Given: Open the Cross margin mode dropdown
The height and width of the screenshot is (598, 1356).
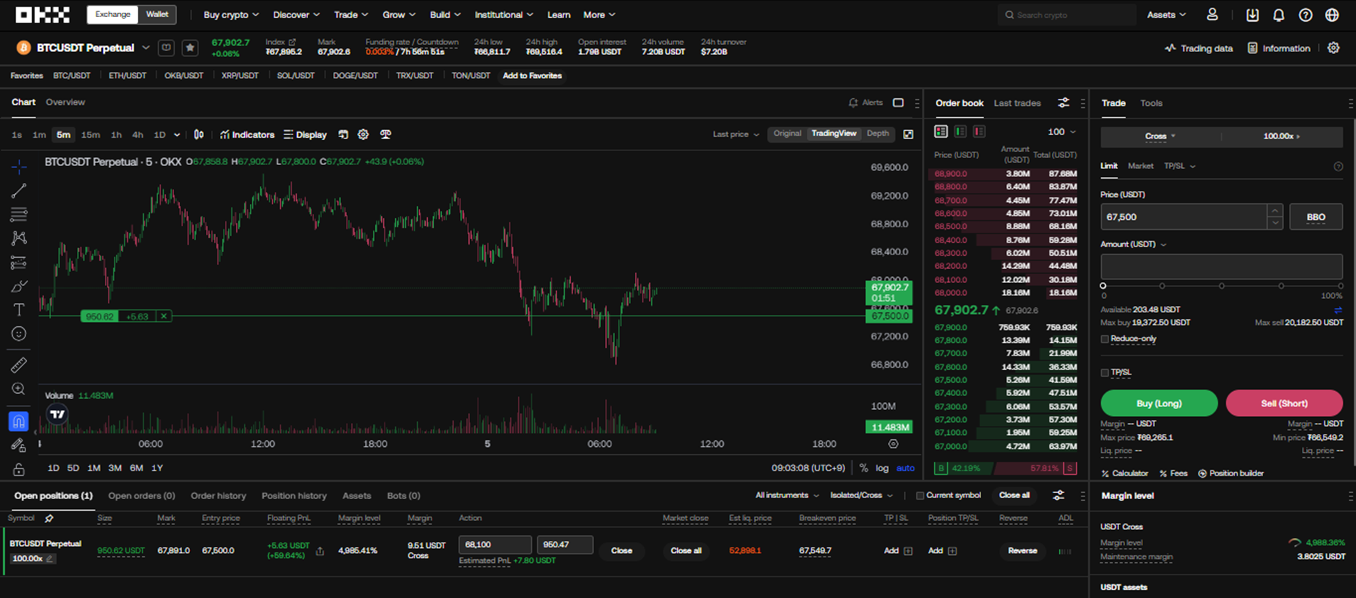Looking at the screenshot, I should [1160, 136].
